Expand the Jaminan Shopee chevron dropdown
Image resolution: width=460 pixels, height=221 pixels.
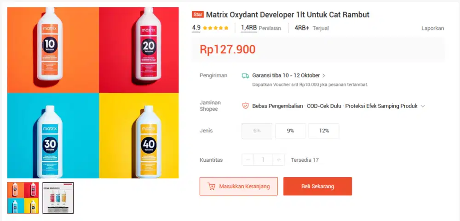pos(422,106)
